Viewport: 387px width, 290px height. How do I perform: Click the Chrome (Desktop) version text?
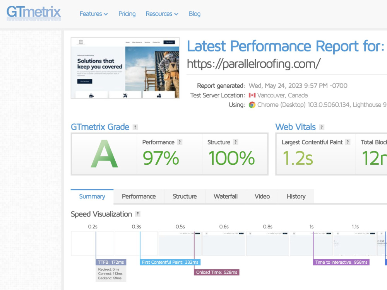[322, 105]
